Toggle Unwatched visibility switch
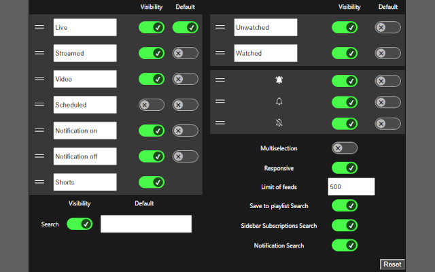Screen dimensions: 435x272 (x=345, y=27)
